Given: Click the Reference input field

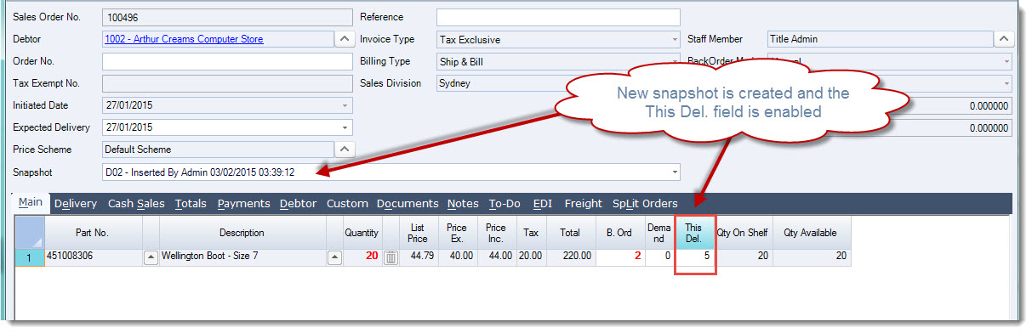Looking at the screenshot, I should tap(558, 17).
